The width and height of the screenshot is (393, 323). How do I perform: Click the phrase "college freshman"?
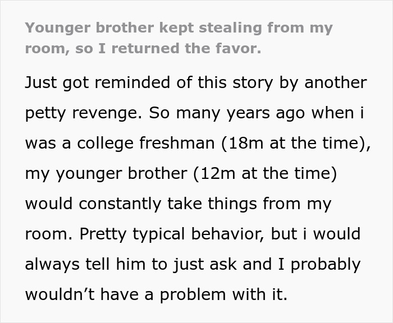145,144
